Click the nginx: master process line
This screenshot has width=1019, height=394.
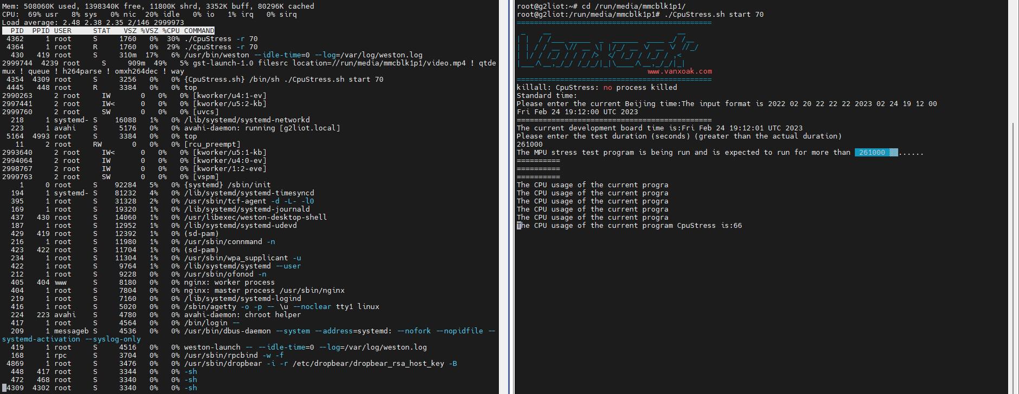click(173, 291)
